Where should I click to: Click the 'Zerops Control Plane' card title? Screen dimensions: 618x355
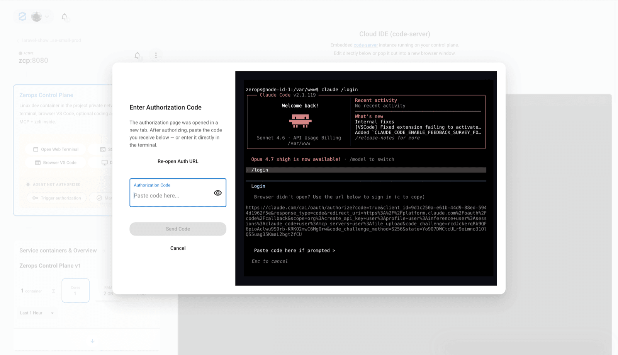click(x=46, y=95)
